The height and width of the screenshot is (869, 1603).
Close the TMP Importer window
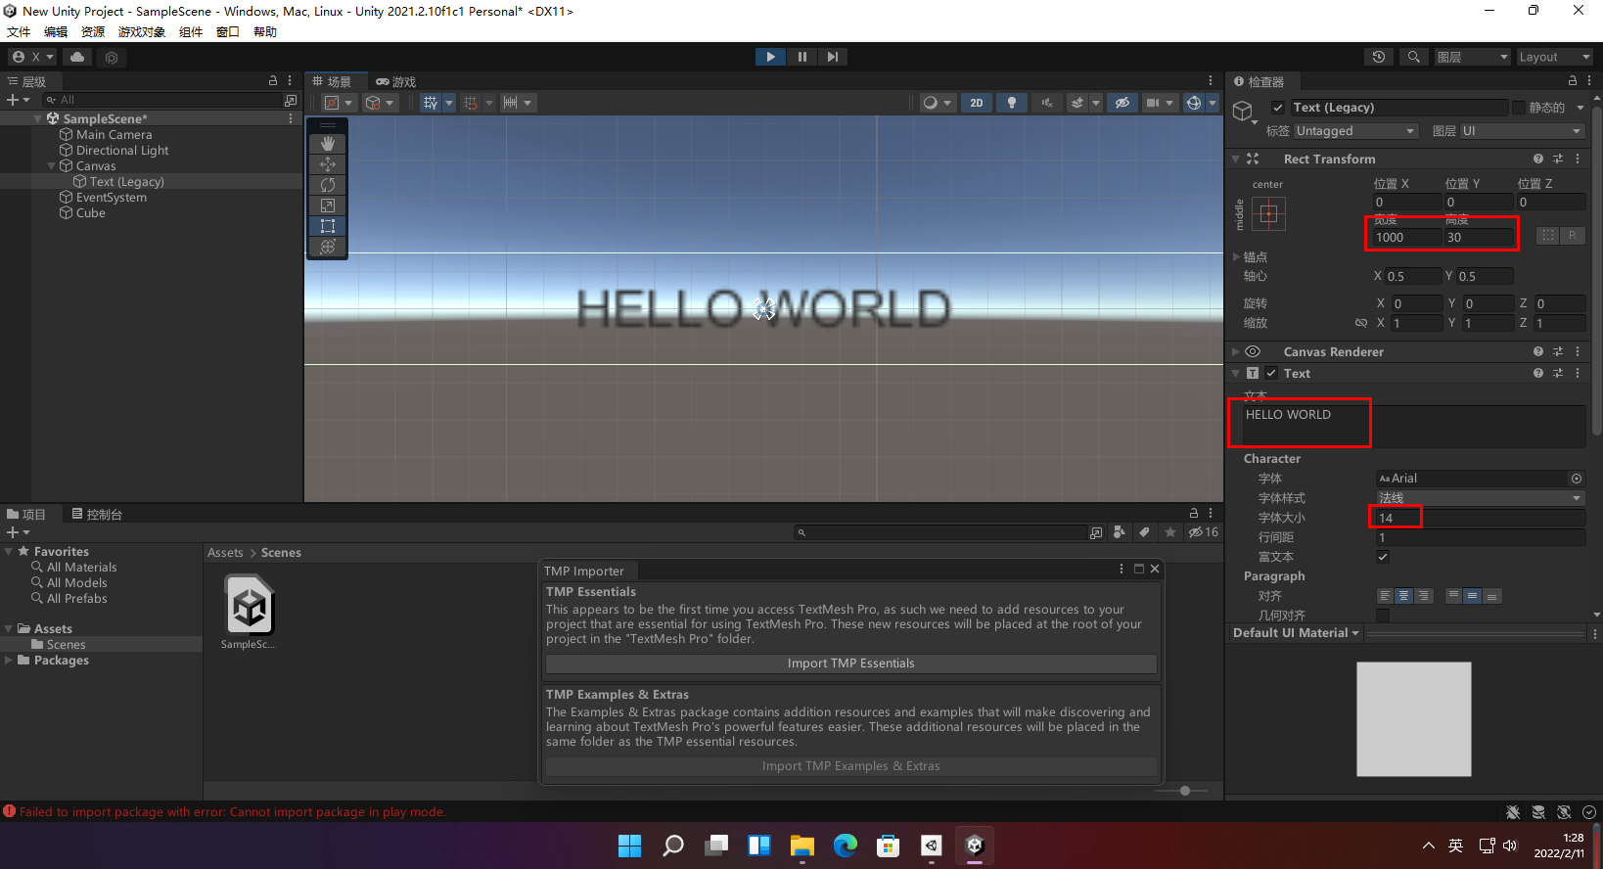point(1155,569)
